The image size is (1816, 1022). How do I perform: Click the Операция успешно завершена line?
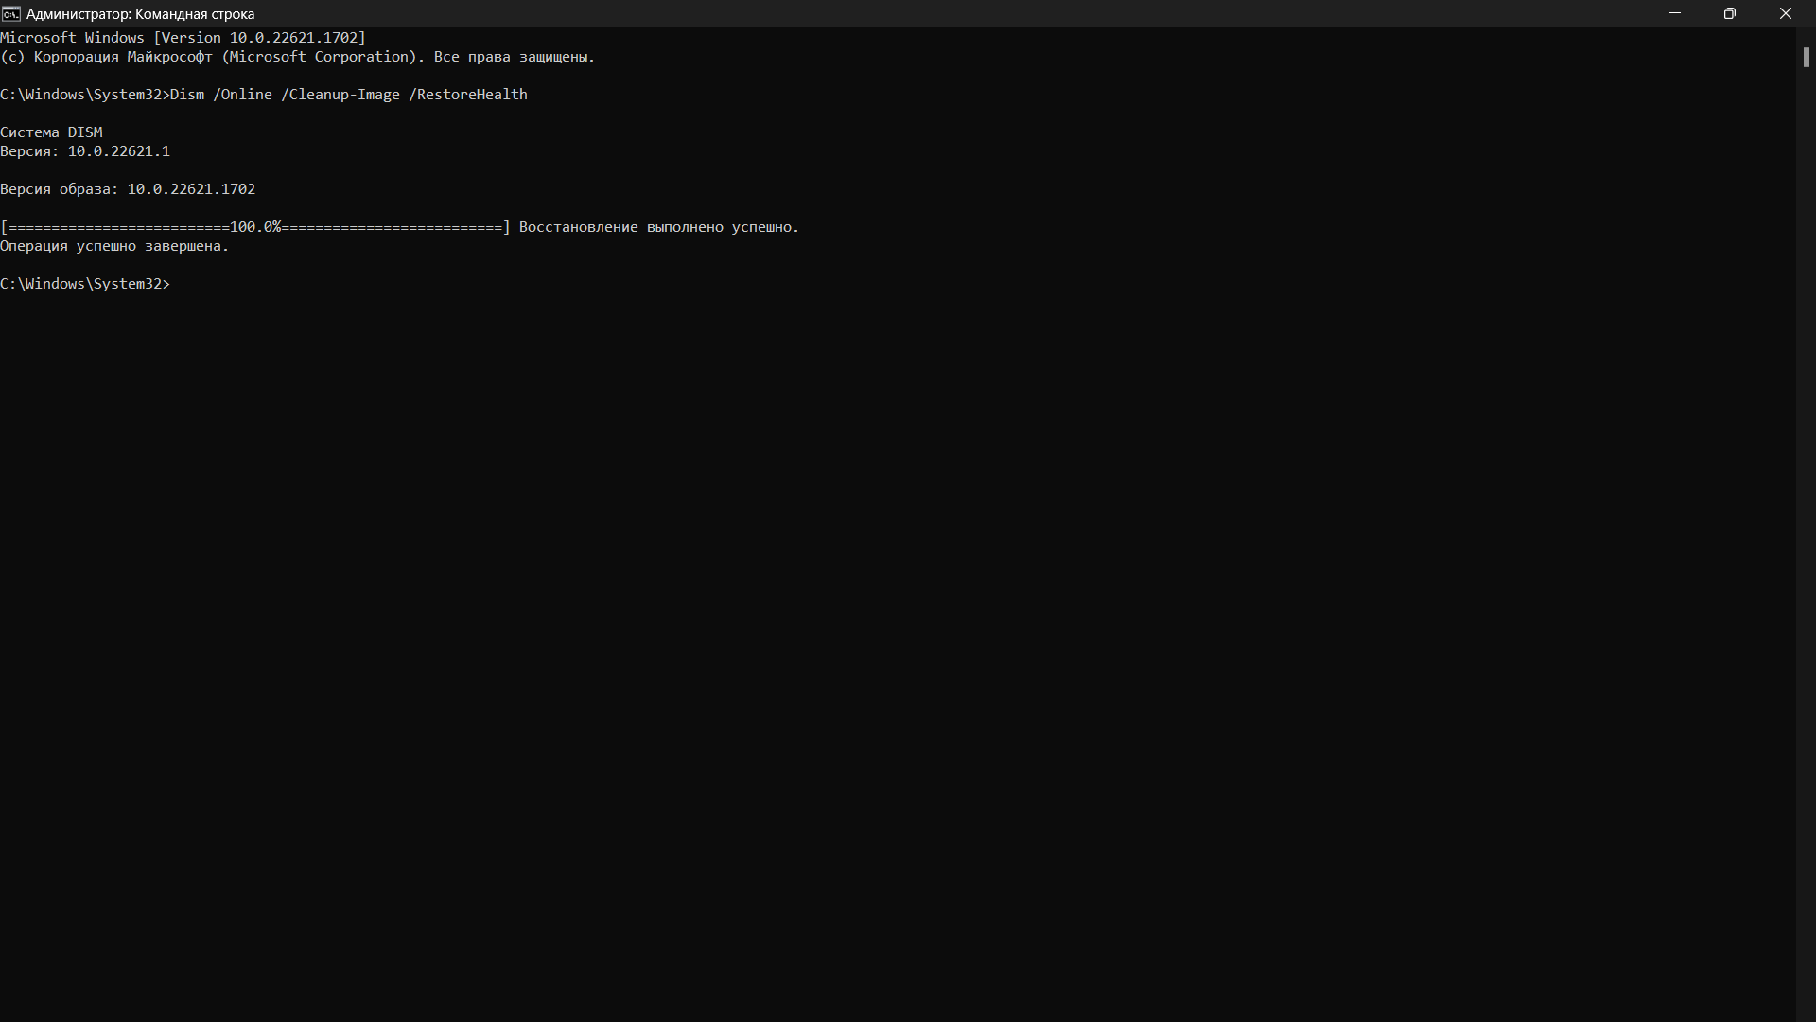tap(114, 246)
